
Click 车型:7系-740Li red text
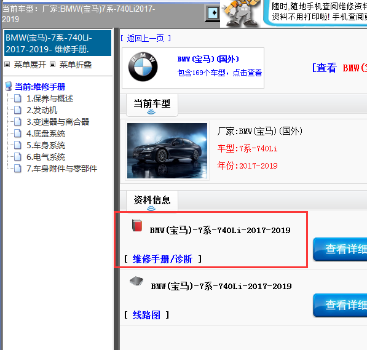click(247, 148)
